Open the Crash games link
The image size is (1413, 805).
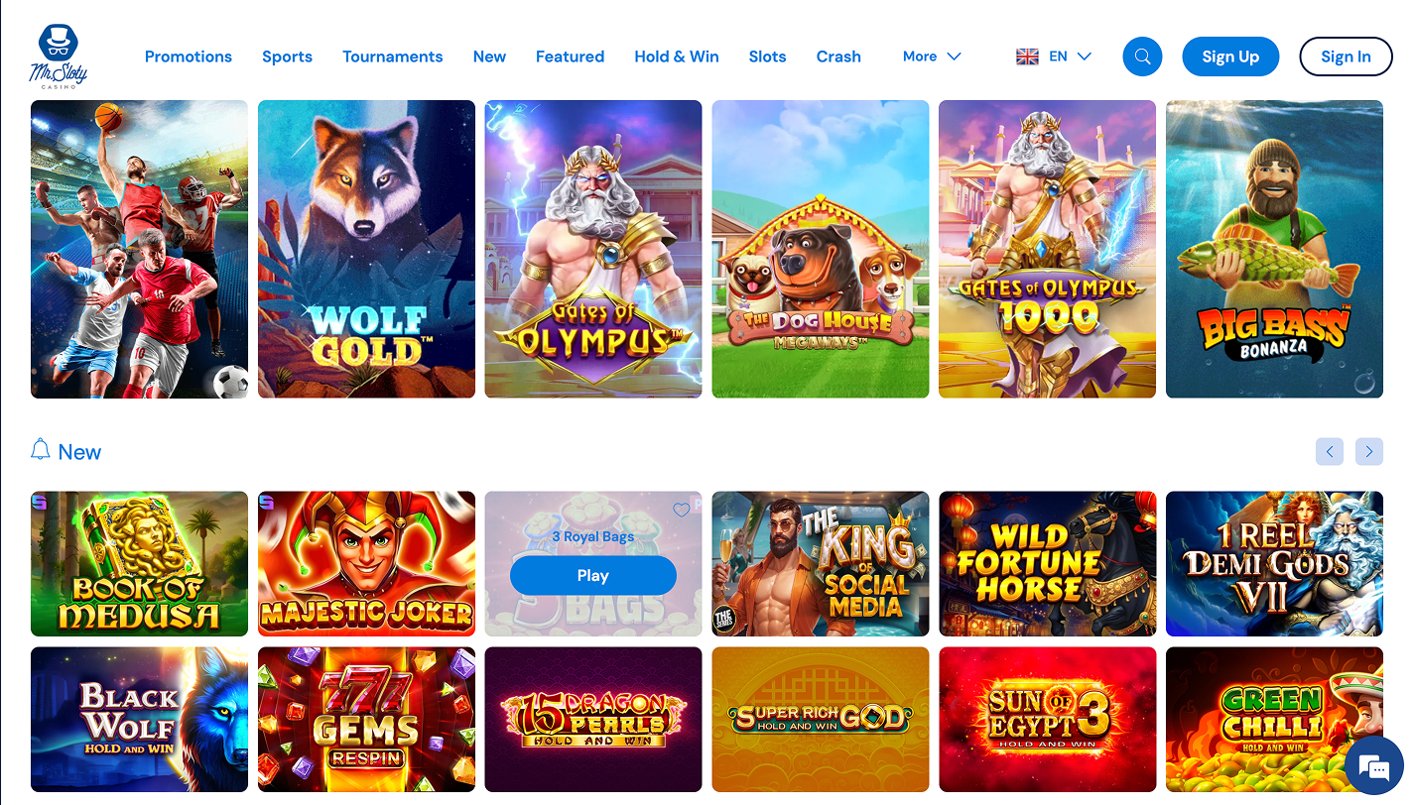[838, 57]
